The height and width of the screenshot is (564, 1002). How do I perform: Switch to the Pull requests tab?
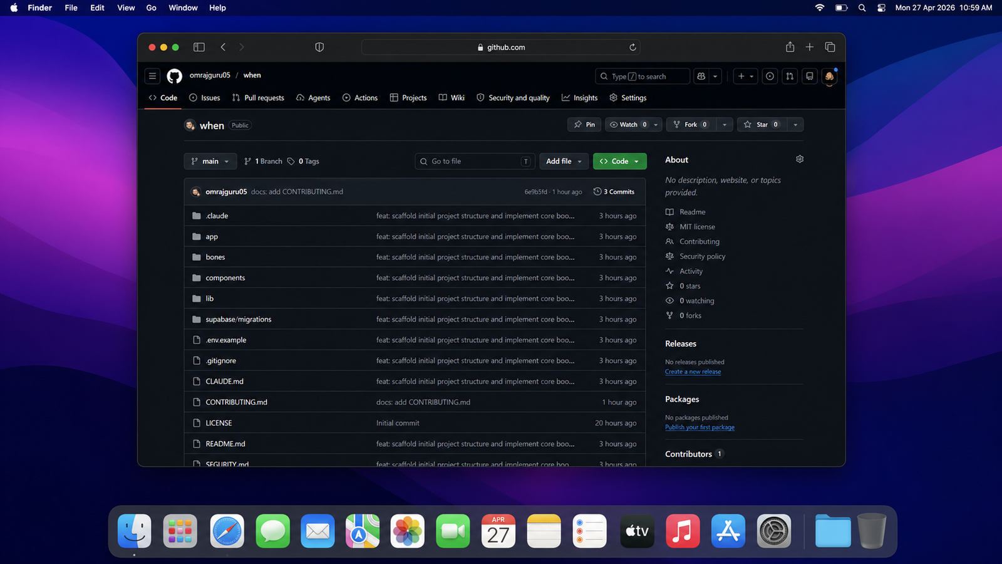point(258,98)
